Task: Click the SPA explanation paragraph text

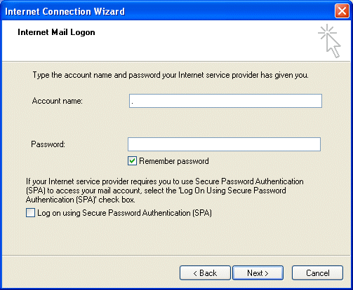Action: pyautogui.click(x=165, y=191)
